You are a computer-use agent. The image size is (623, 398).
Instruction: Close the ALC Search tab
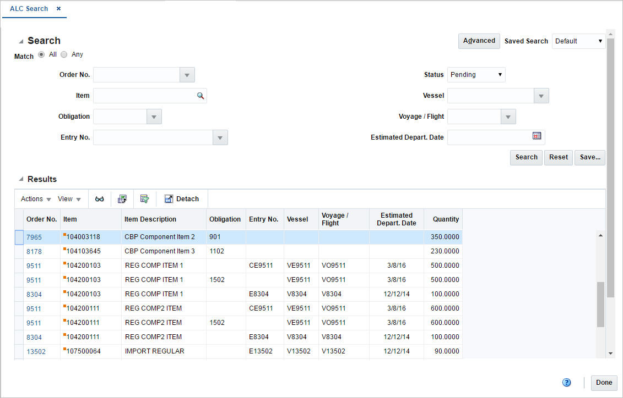point(58,8)
